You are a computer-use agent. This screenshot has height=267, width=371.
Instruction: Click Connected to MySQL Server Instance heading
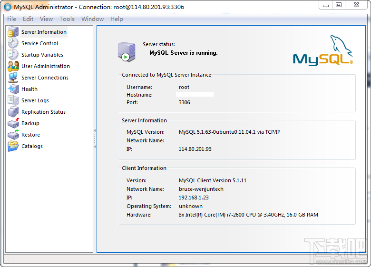(166, 75)
